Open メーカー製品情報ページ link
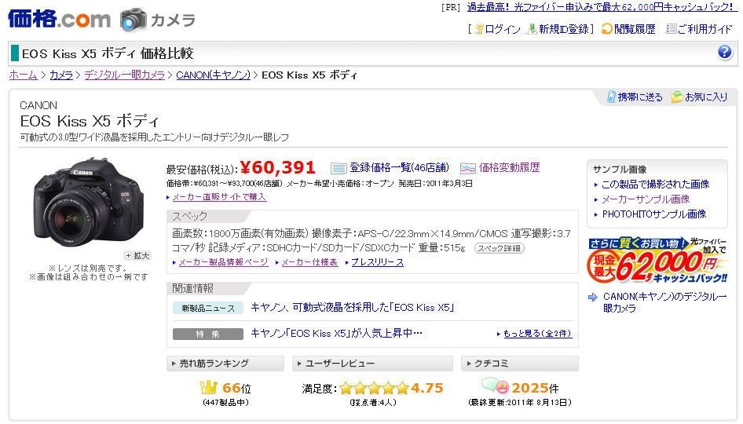 [x=223, y=262]
